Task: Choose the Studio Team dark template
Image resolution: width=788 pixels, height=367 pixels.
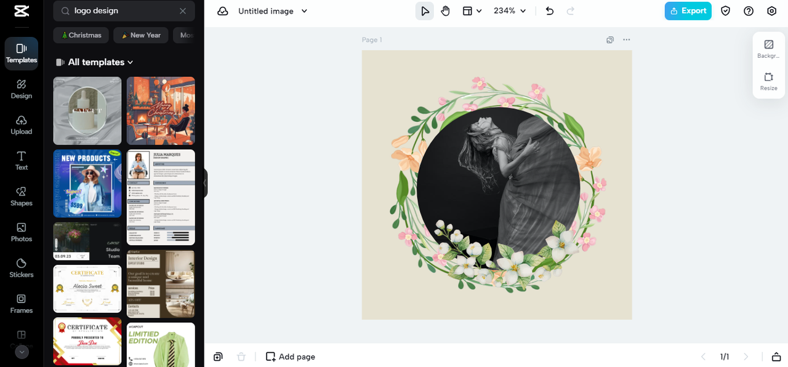Action: point(87,242)
